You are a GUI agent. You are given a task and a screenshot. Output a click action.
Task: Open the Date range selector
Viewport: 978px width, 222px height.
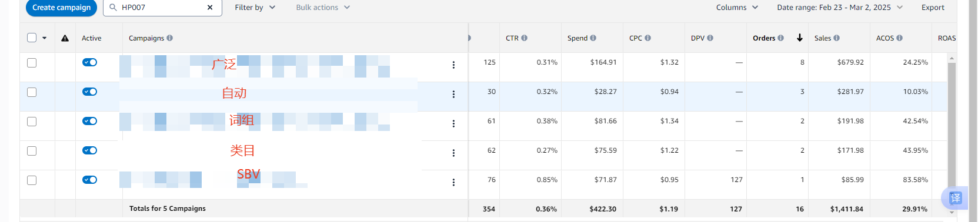[x=839, y=8]
